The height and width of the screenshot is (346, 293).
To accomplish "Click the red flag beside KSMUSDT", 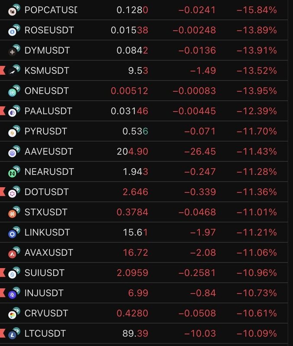I will [x=3, y=70].
